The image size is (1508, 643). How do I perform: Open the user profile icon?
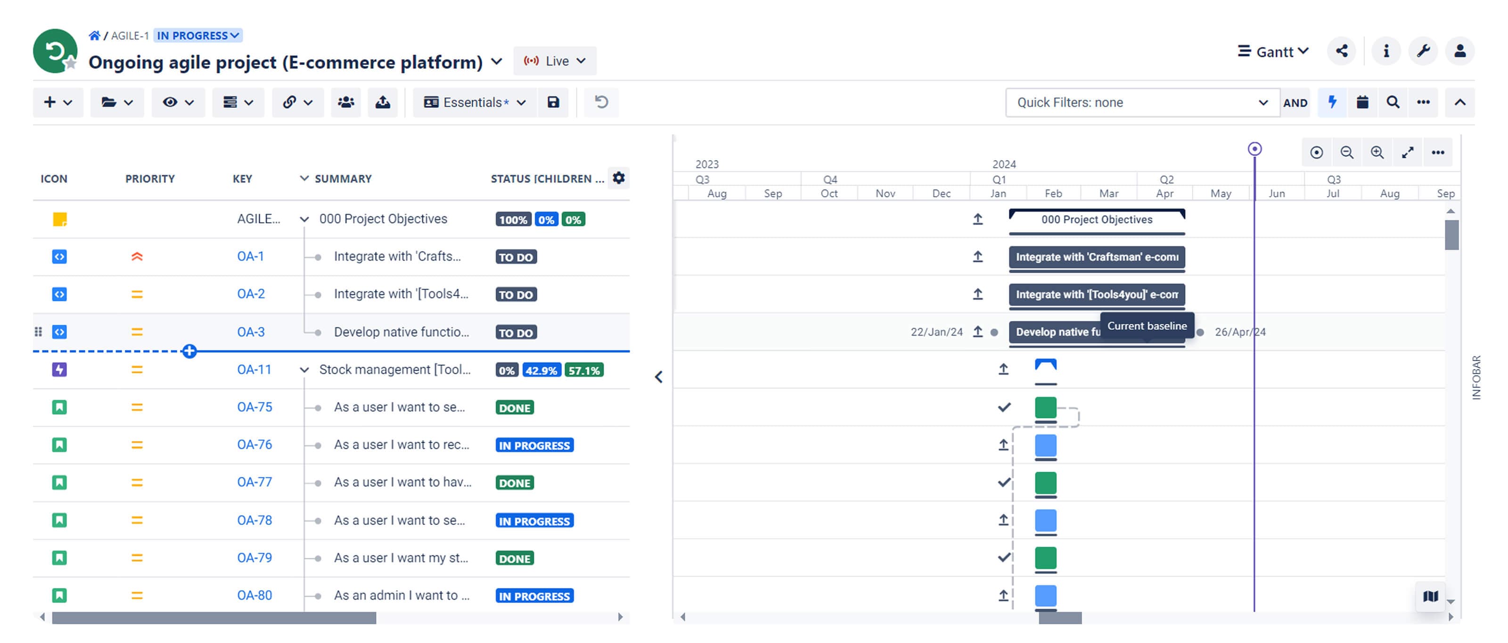click(x=1460, y=51)
